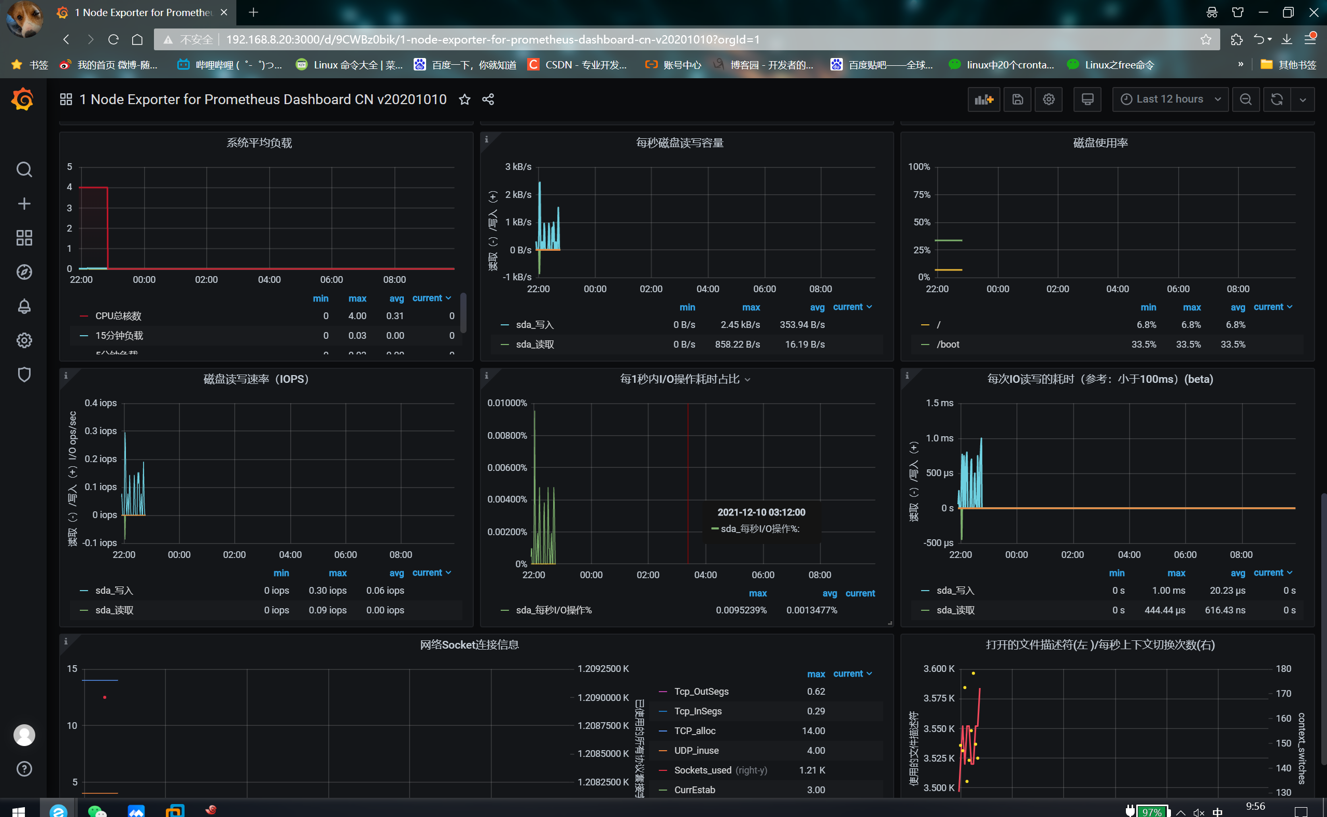Share the dashboard via share icon
1327x817 pixels.
488,99
